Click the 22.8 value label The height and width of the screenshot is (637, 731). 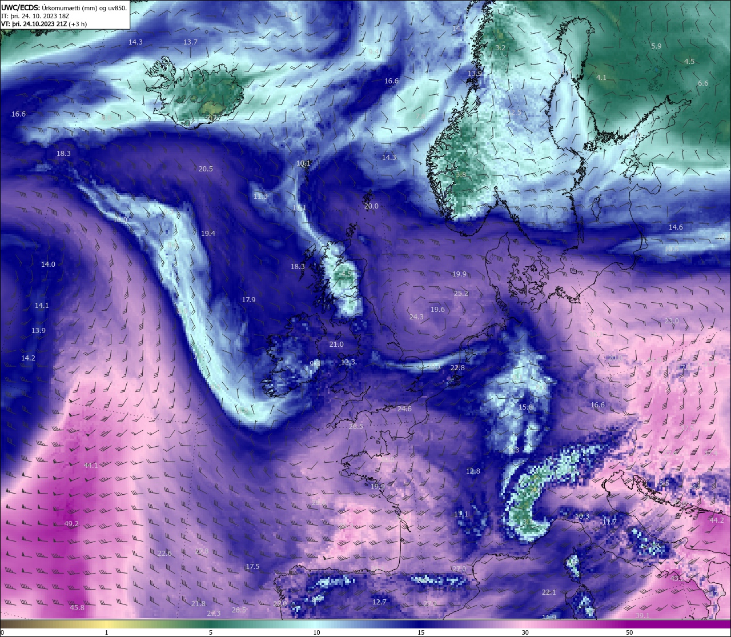(457, 368)
